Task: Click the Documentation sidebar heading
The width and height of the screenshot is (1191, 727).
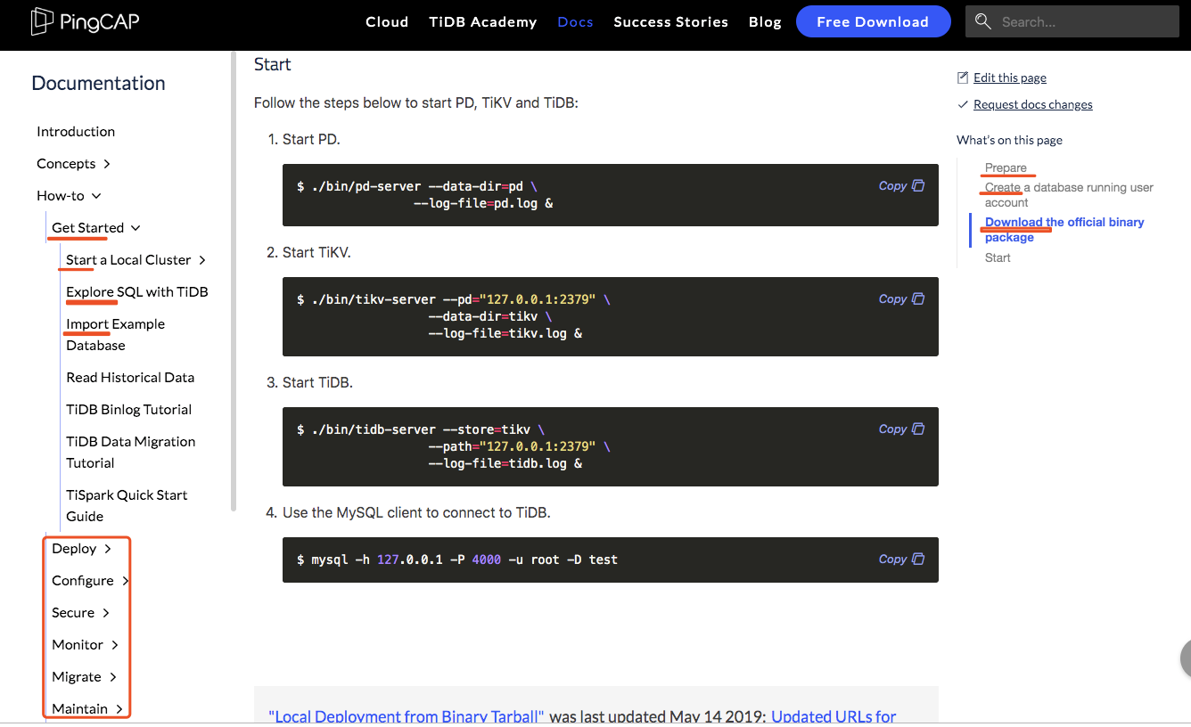Action: click(98, 83)
